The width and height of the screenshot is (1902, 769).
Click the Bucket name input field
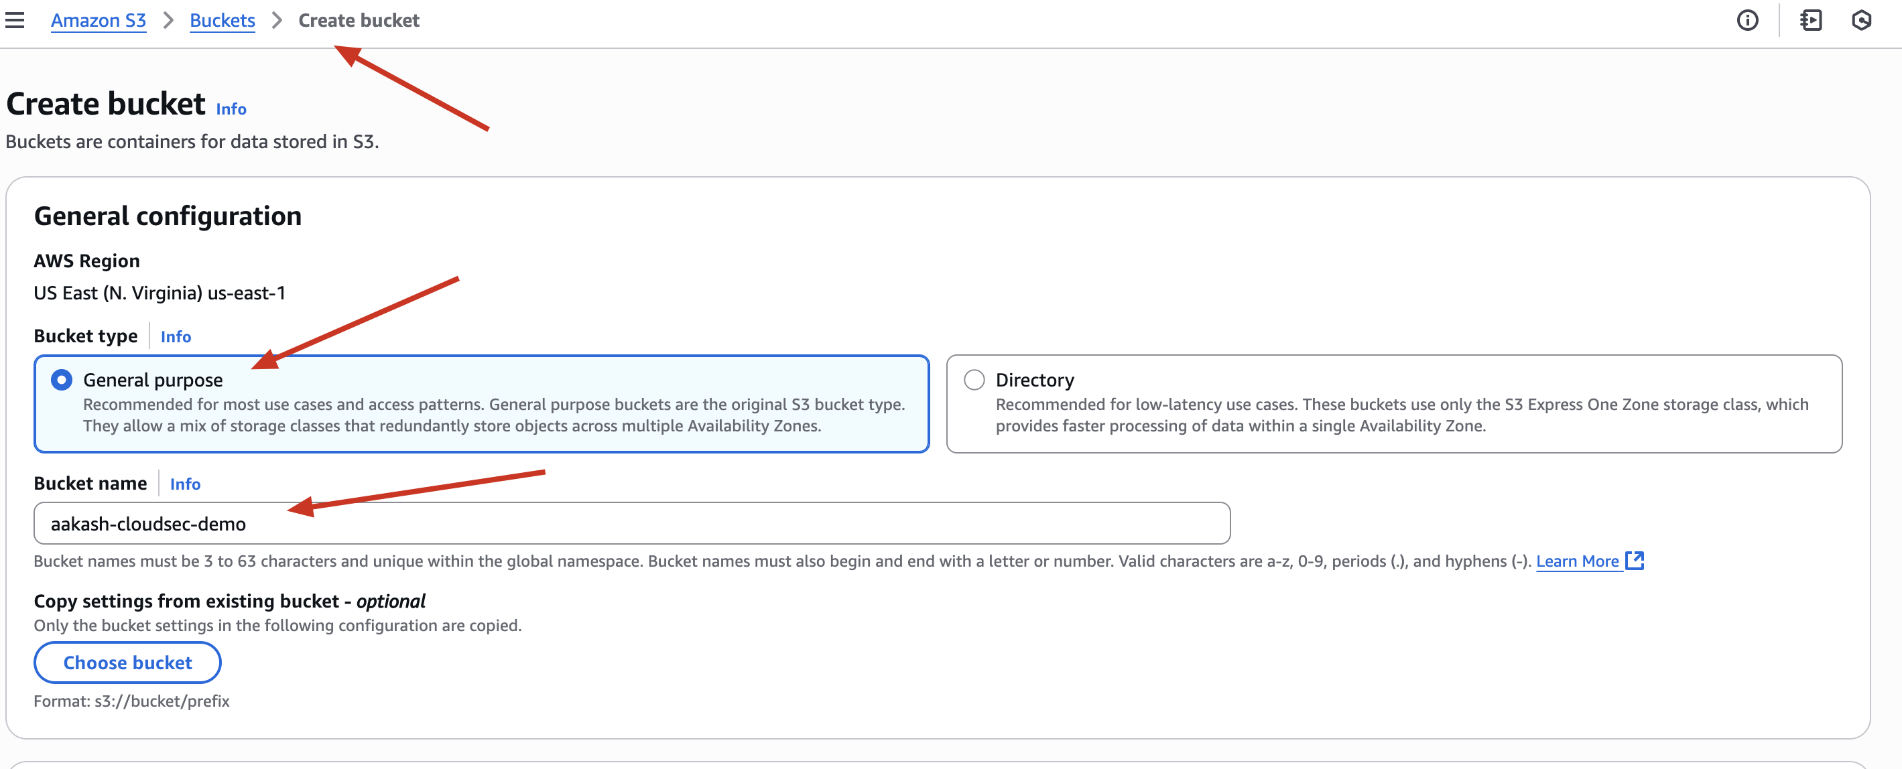(x=632, y=523)
